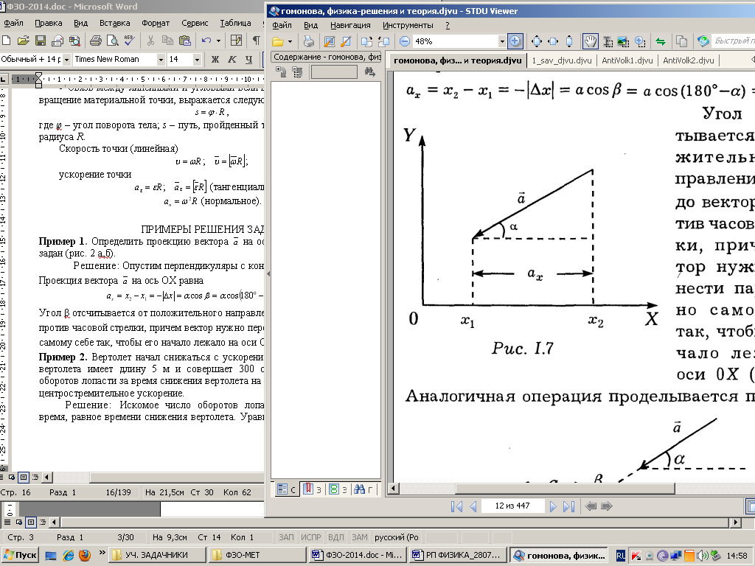This screenshot has width=755, height=566.
Task: Click the RU language indicator in tray
Action: pos(621,556)
